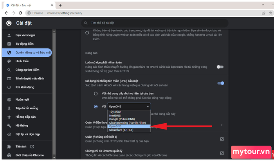
Task: Click the clipboard icon for Tự động điền
Action: 9,44
